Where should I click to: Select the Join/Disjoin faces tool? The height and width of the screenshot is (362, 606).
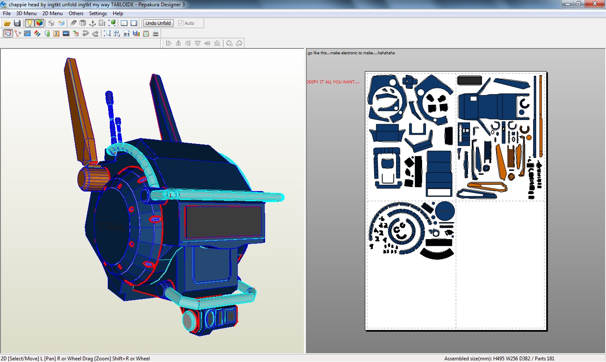[x=18, y=33]
